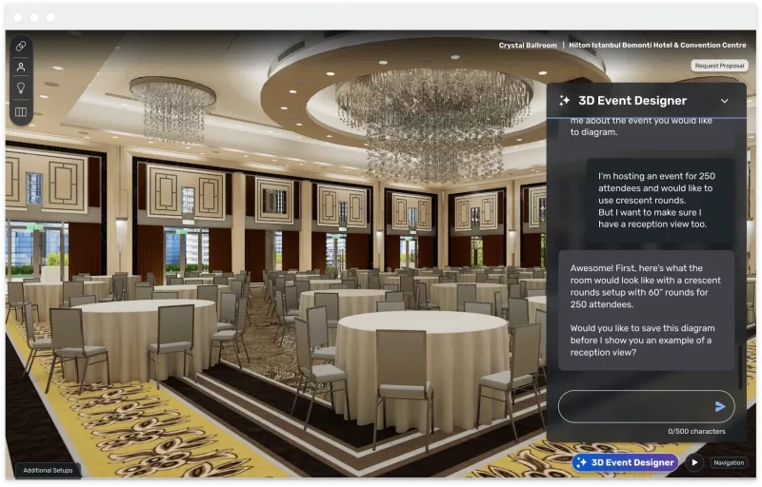Image resolution: width=762 pixels, height=487 pixels.
Task: Click the 3D Event Designer panel title
Action: click(632, 101)
